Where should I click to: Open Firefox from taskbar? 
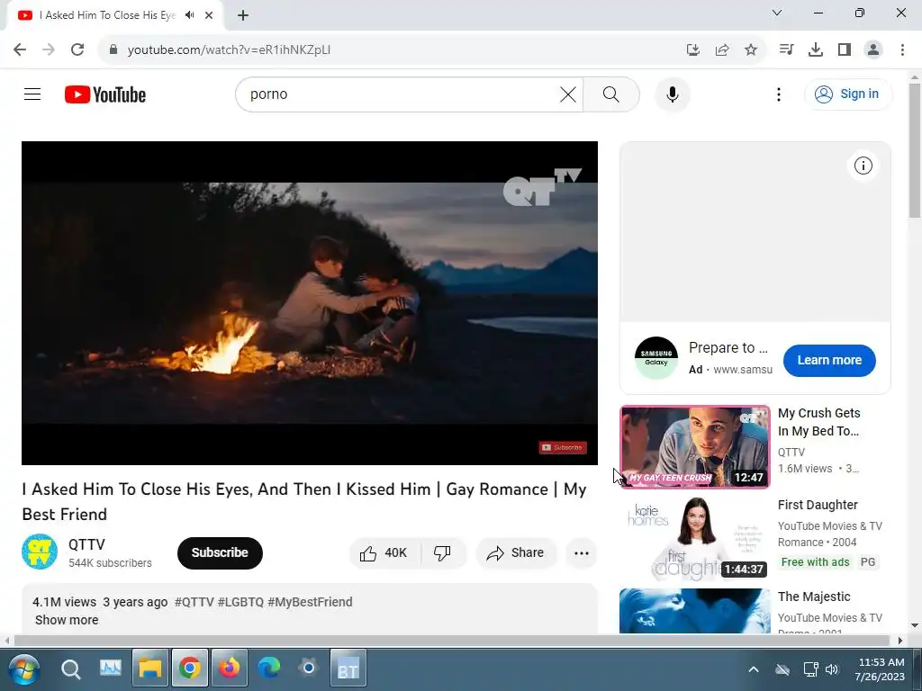click(x=230, y=669)
